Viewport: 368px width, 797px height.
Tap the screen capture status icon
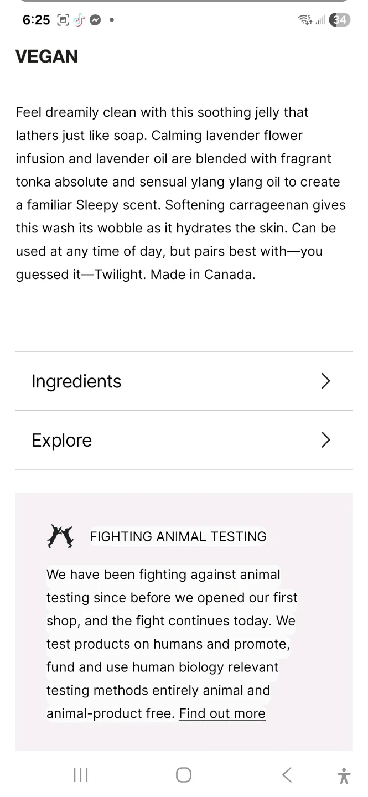(x=63, y=20)
